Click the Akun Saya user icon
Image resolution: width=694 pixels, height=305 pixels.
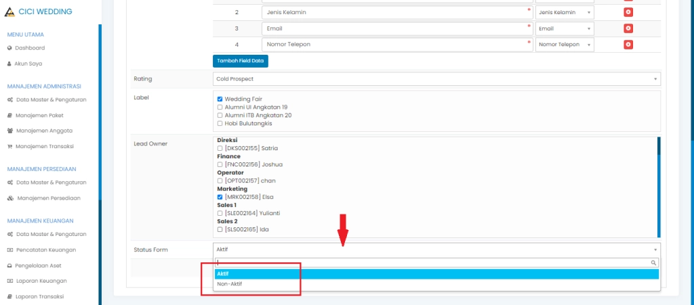9,64
